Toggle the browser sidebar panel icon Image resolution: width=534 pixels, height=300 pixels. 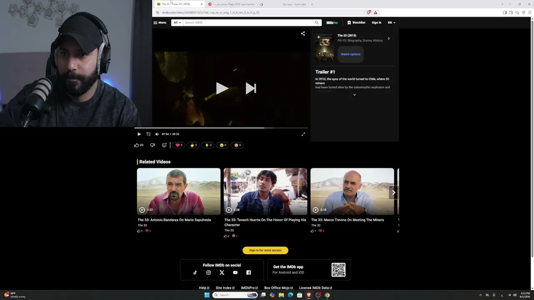[505, 12]
